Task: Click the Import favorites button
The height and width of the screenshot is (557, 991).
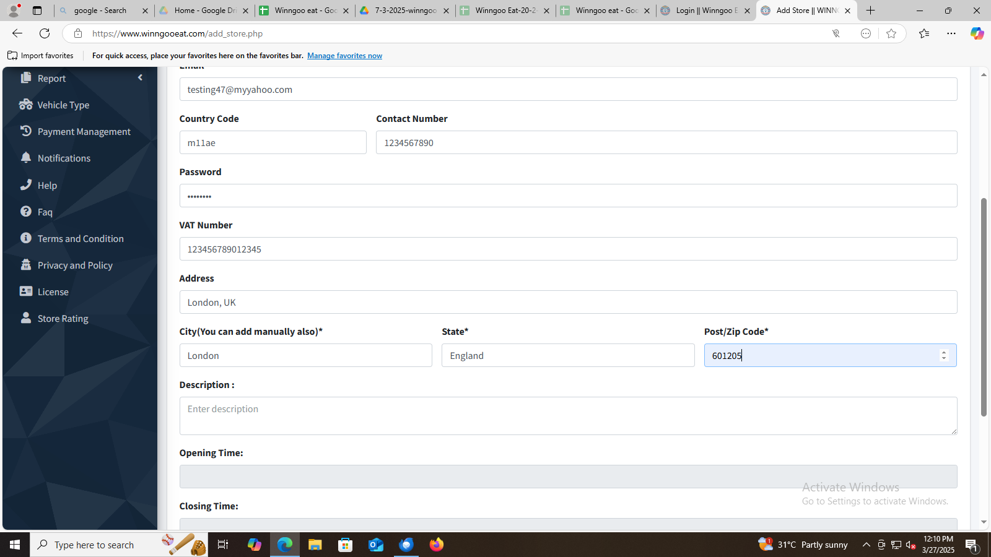Action: (x=41, y=56)
